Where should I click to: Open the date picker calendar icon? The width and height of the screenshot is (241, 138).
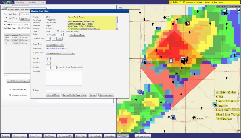[61, 35]
